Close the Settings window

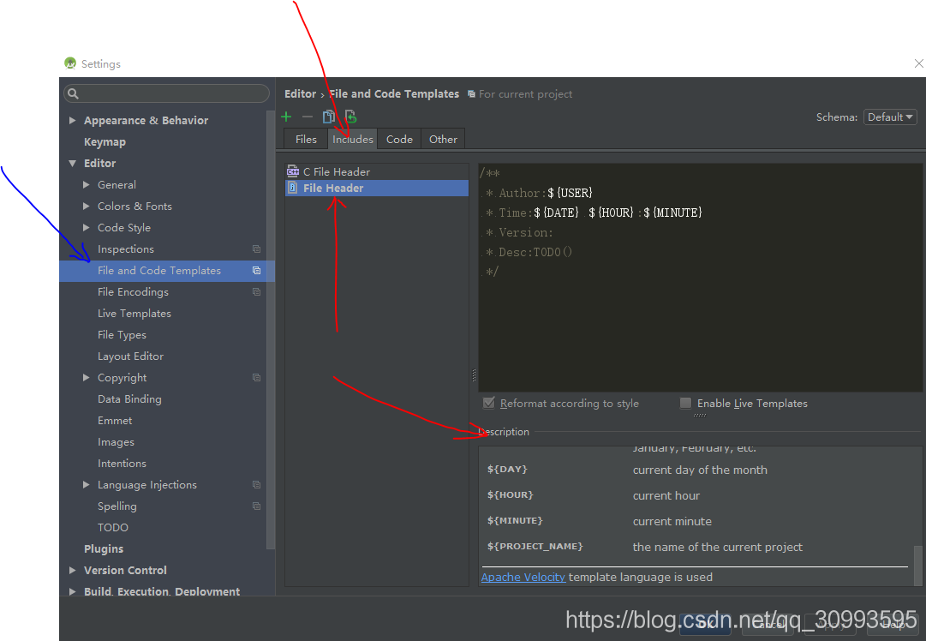click(x=918, y=63)
